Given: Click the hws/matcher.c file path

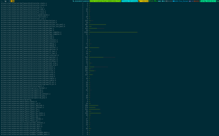Looking at the screenshot, I should point(29,57).
